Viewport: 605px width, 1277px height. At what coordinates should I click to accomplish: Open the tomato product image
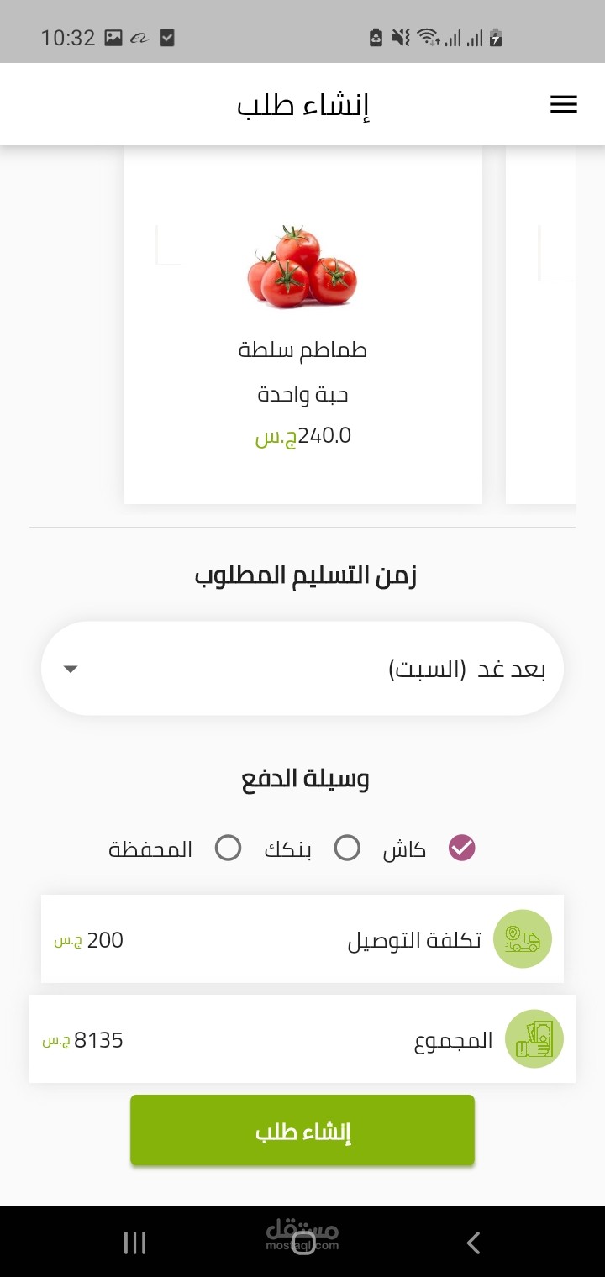pos(302,267)
